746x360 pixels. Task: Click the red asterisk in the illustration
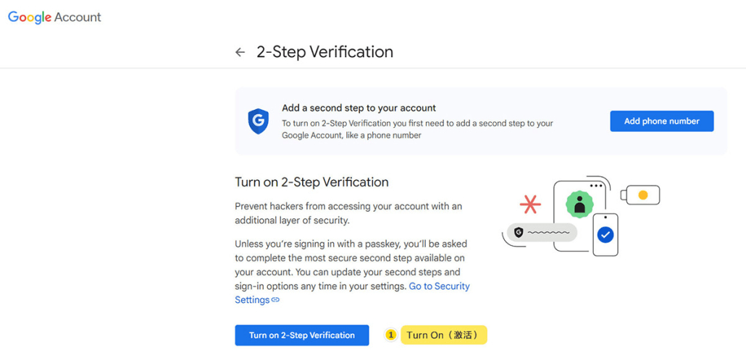pos(530,204)
